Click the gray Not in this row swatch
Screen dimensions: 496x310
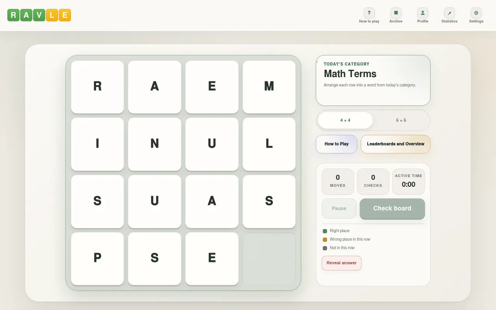(325, 248)
